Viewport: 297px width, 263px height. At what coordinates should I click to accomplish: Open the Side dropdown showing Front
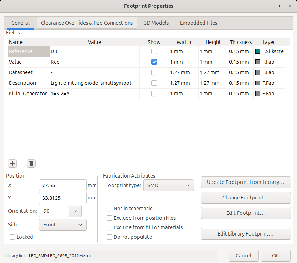pos(63,225)
